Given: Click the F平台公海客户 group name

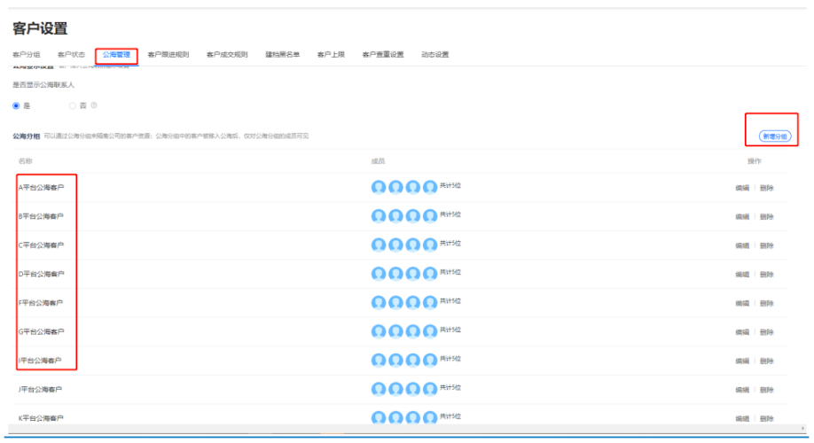Looking at the screenshot, I should click(41, 302).
